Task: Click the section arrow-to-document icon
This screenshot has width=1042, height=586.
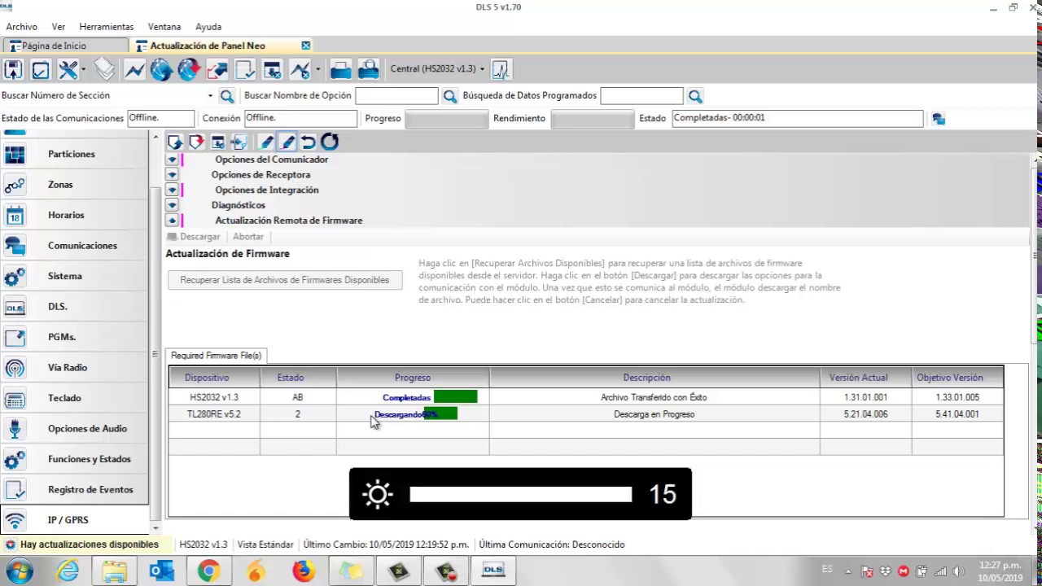Action: 239,142
